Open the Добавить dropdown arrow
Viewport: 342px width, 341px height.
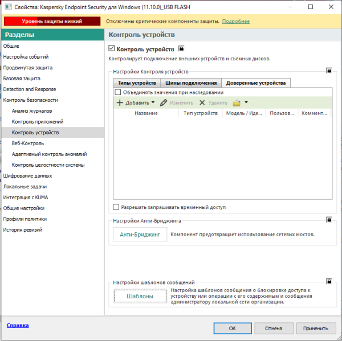coord(153,102)
